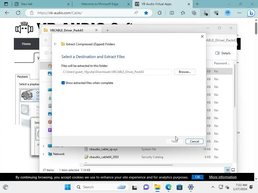Open new Edge browser tab
258x193 pixels.
[x=197, y=4]
